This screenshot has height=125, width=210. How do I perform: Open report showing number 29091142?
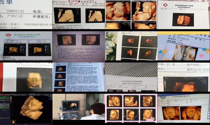click(26, 15)
